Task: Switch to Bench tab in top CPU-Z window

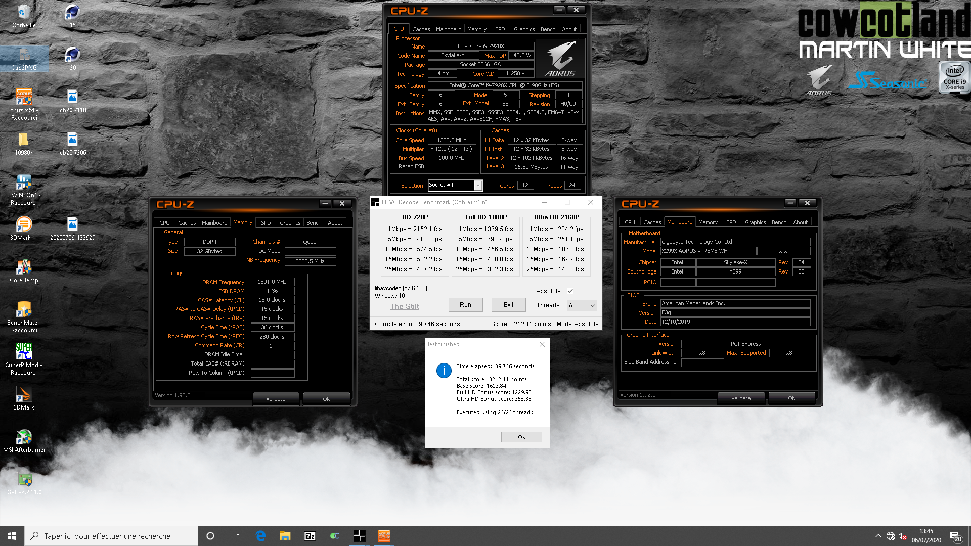Action: [548, 29]
